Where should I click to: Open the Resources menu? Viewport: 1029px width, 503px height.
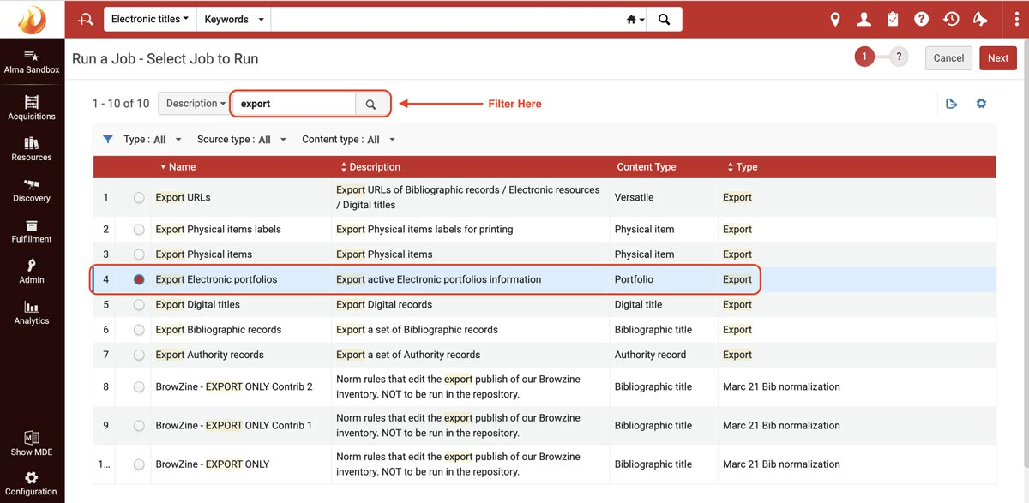[x=32, y=149]
